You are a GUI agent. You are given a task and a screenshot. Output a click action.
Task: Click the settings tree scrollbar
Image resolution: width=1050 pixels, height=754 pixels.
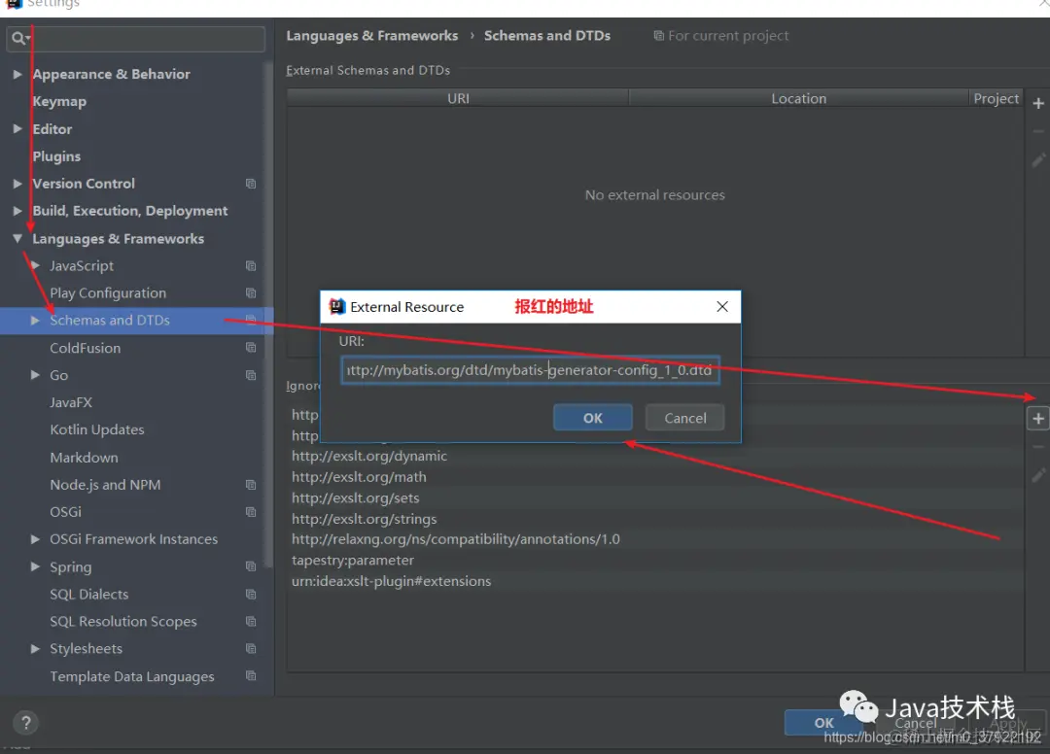pos(269,315)
